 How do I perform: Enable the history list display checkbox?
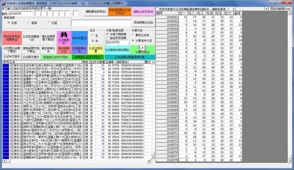click(x=157, y=8)
